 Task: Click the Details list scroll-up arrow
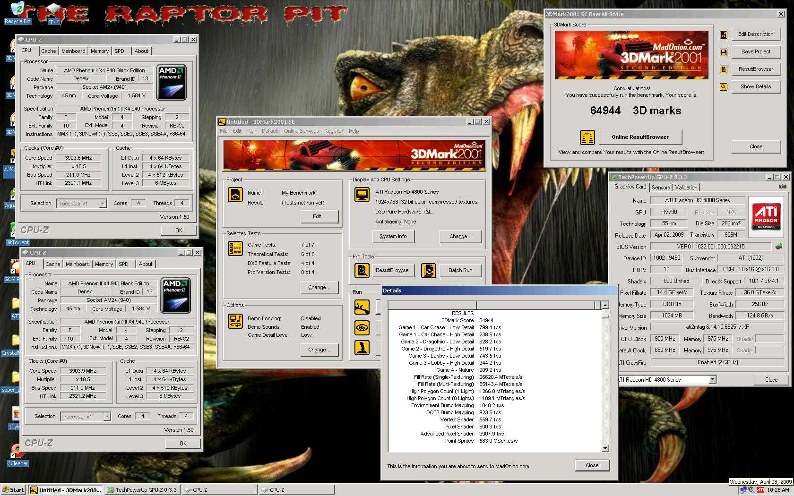click(605, 305)
